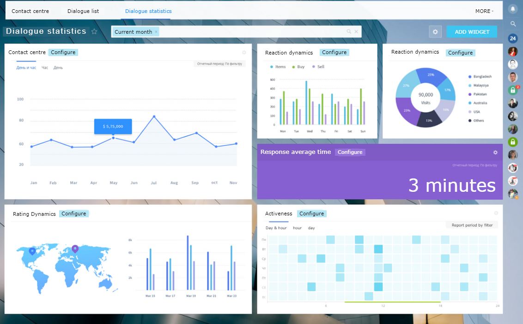
Task: Click the search magnifier in right sidebar
Action: [513, 24]
